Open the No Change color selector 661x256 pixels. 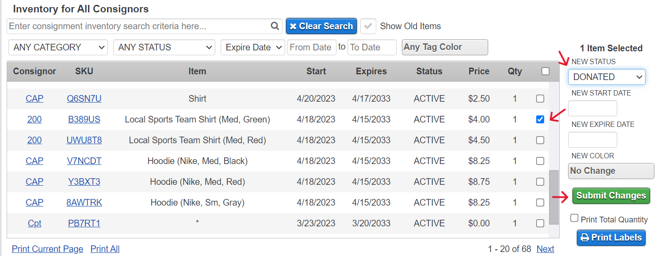tap(611, 171)
